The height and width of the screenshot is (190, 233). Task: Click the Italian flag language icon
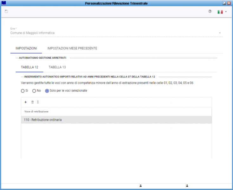tap(220, 12)
